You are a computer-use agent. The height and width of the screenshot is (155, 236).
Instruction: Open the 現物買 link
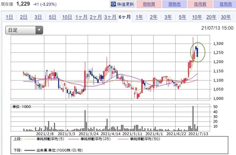(149, 4)
